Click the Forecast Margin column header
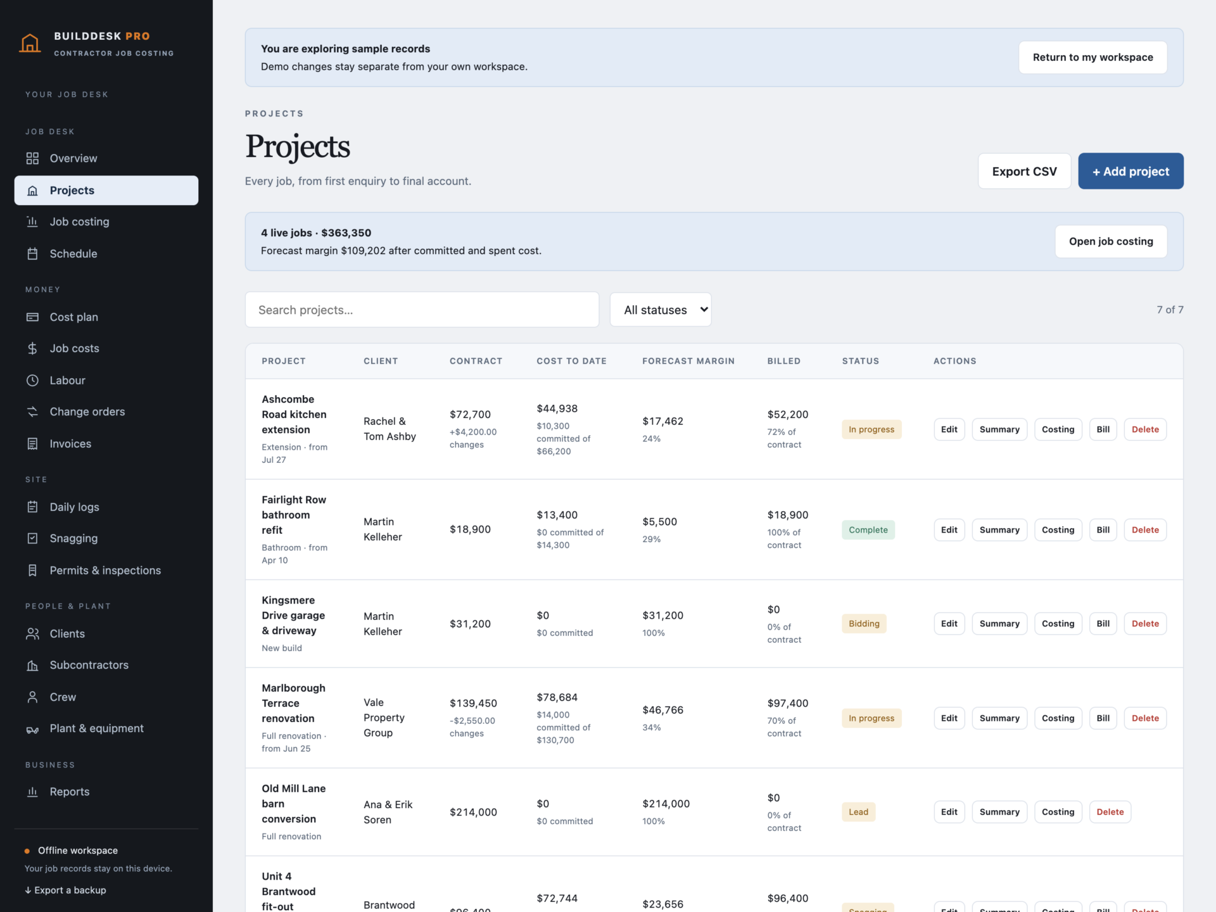1216x912 pixels. (688, 361)
